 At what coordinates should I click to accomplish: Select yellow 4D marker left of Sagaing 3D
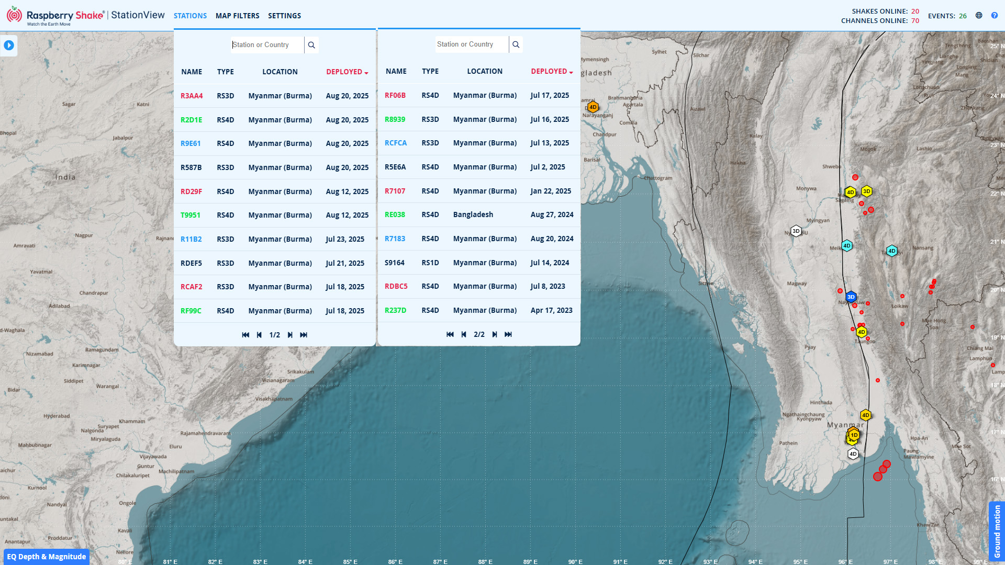851,192
